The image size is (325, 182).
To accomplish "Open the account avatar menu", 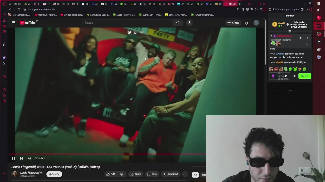I will click(256, 23).
